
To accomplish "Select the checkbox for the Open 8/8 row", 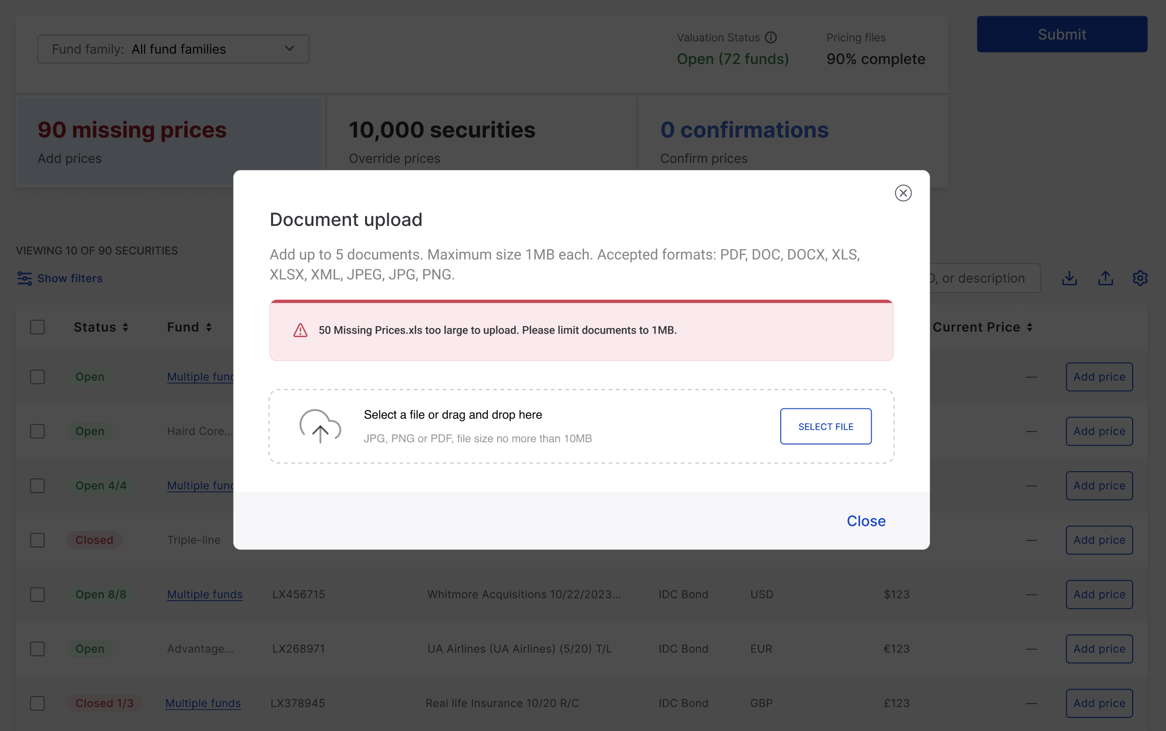I will click(x=37, y=595).
